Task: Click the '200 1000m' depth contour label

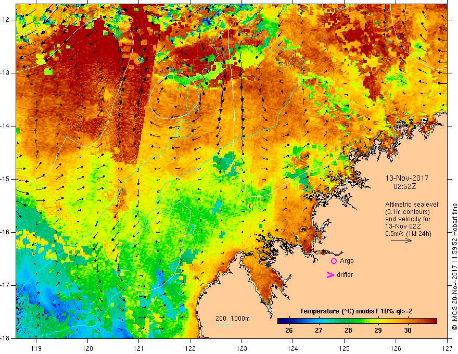Action: (233, 319)
